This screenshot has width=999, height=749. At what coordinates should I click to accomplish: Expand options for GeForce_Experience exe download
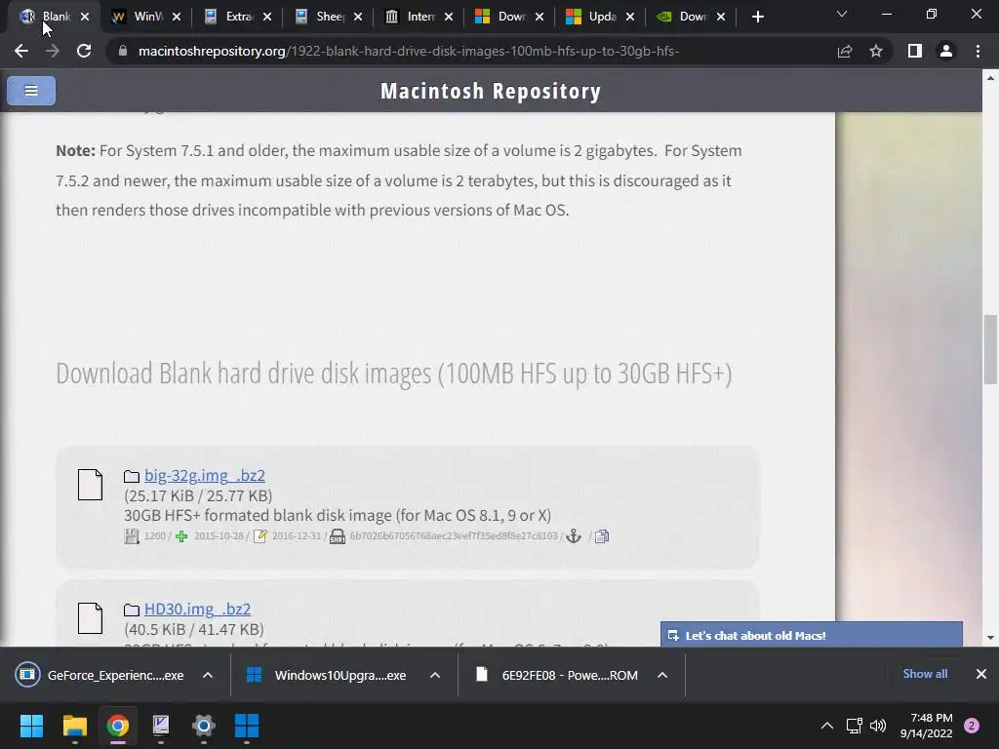click(x=208, y=675)
